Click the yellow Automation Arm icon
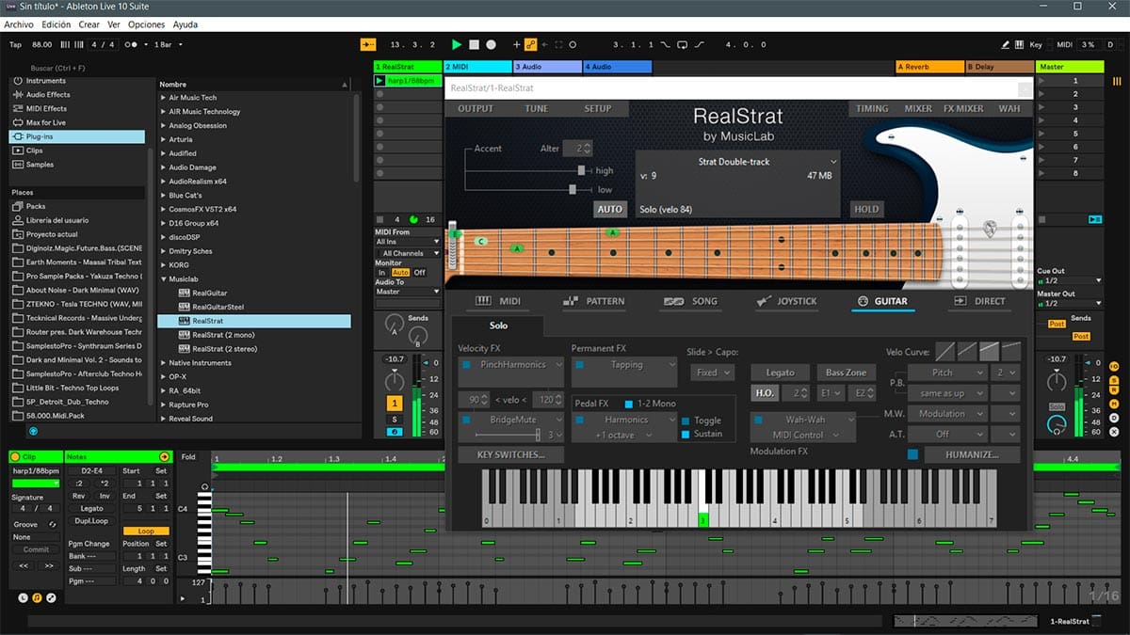Image resolution: width=1130 pixels, height=635 pixels. tap(530, 44)
